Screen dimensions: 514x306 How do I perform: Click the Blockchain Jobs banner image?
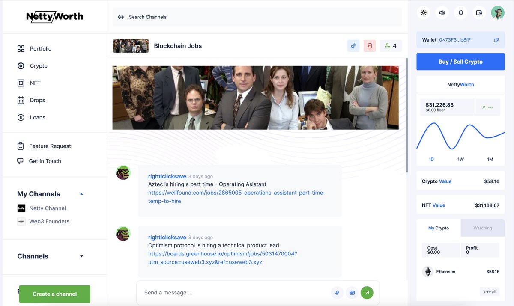click(x=255, y=98)
